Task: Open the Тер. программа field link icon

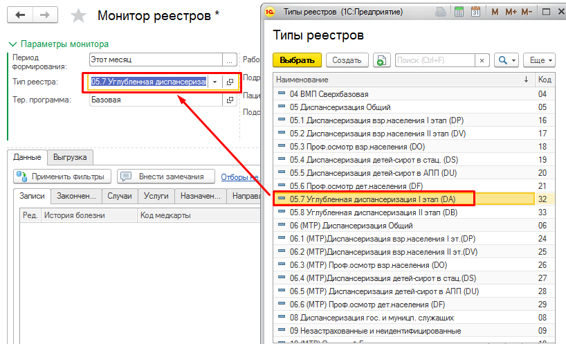Action: tap(230, 100)
